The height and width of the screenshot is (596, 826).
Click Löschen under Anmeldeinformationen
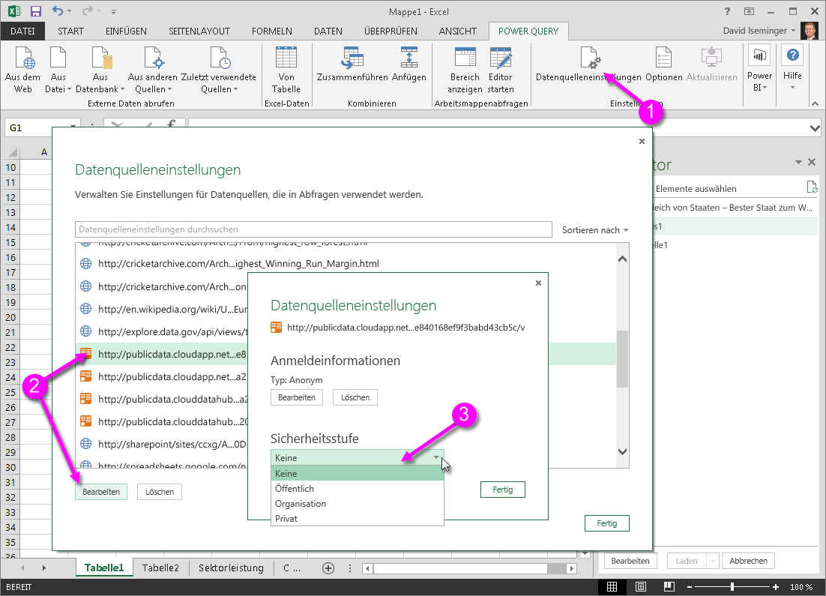click(x=355, y=397)
